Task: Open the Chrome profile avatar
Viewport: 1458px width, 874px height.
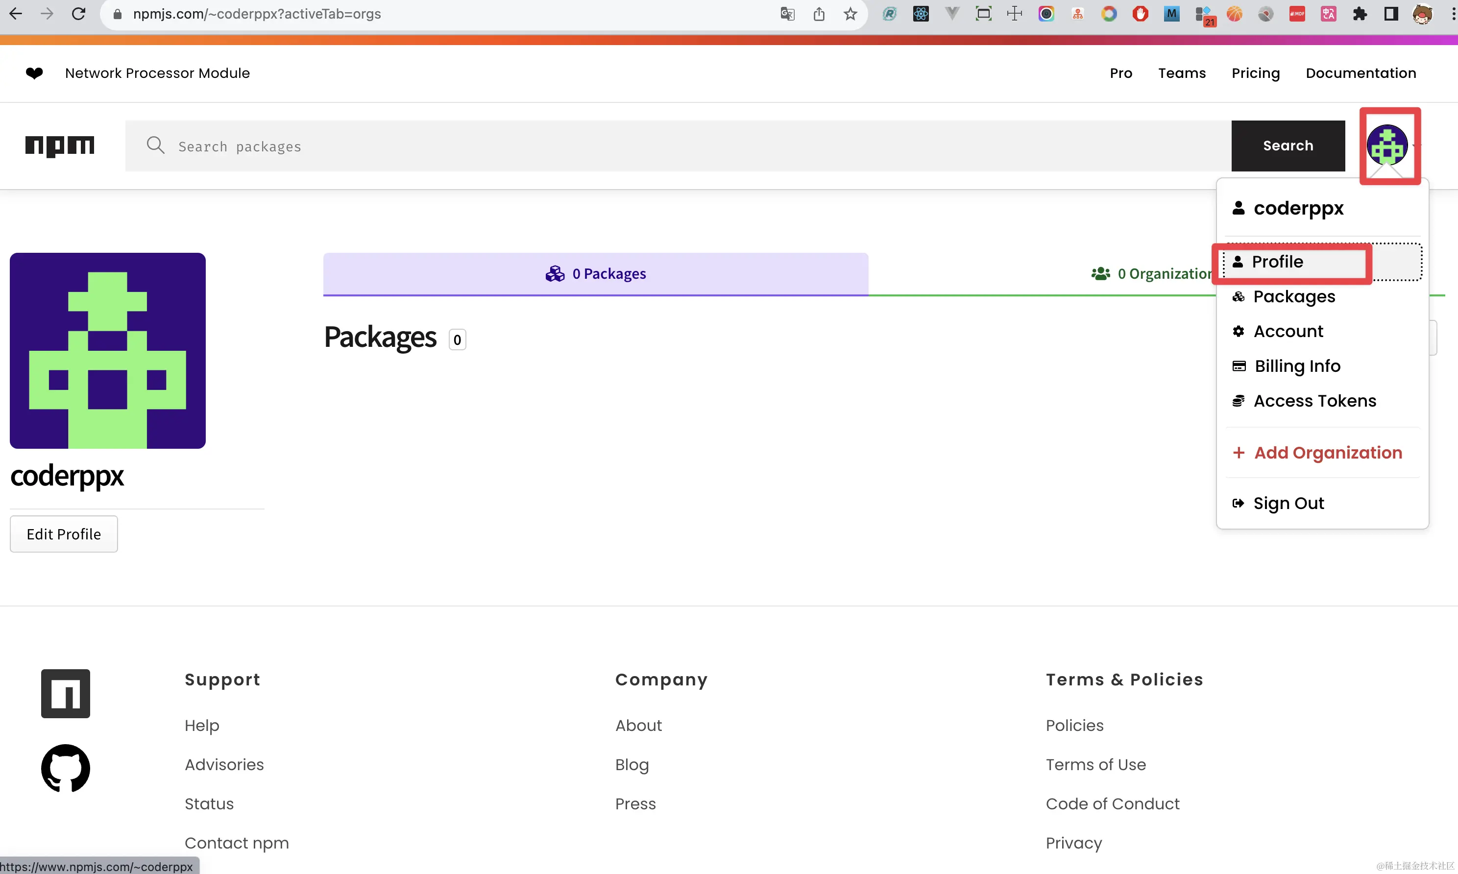Action: [x=1422, y=14]
